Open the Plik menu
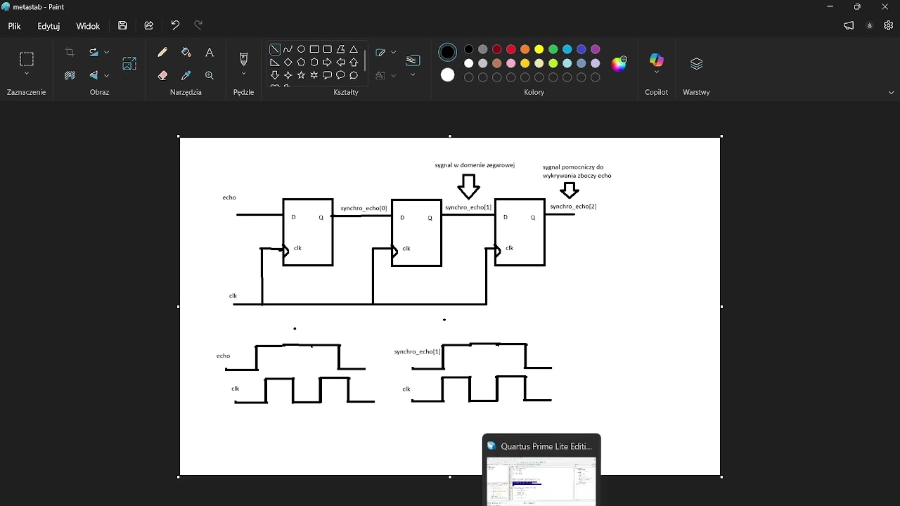 (15, 26)
